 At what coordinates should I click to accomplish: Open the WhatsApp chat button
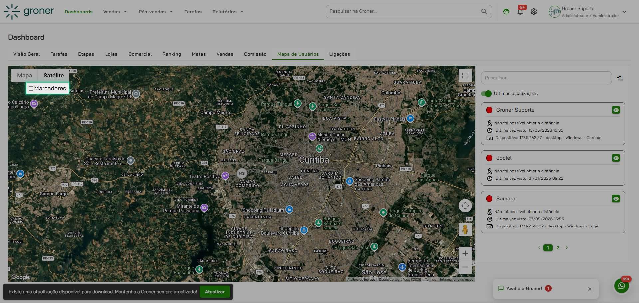(621, 286)
